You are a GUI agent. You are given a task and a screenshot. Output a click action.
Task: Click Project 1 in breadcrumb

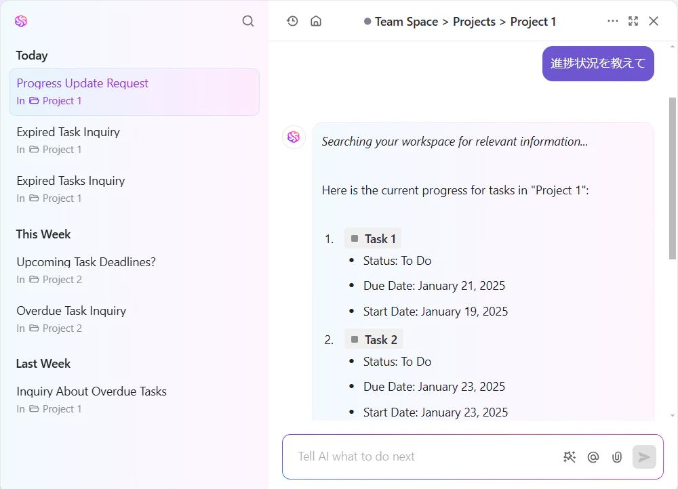pos(533,22)
